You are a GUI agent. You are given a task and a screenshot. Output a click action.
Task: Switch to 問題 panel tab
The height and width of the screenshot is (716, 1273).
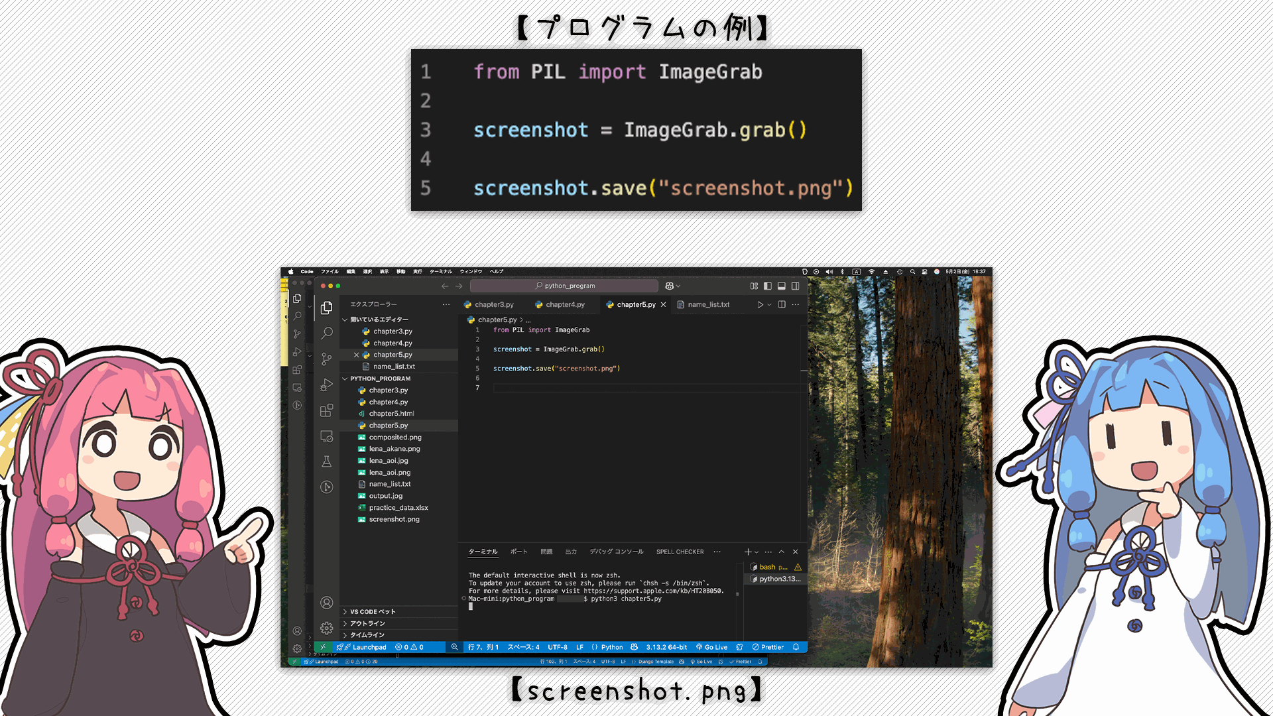(546, 552)
